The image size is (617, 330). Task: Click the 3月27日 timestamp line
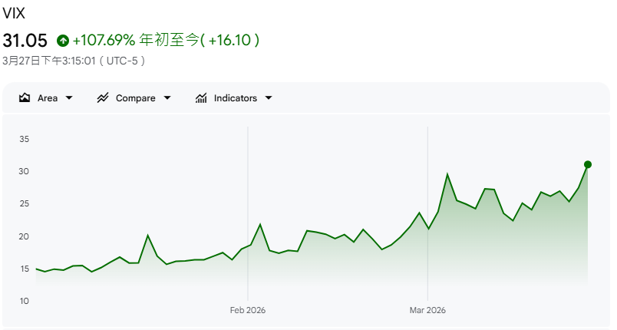point(74,61)
